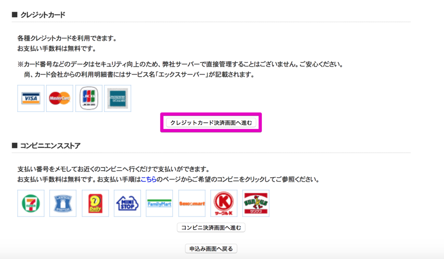Click the Daily Yamazaki logo
The width and height of the screenshot is (444, 259).
coord(95,203)
